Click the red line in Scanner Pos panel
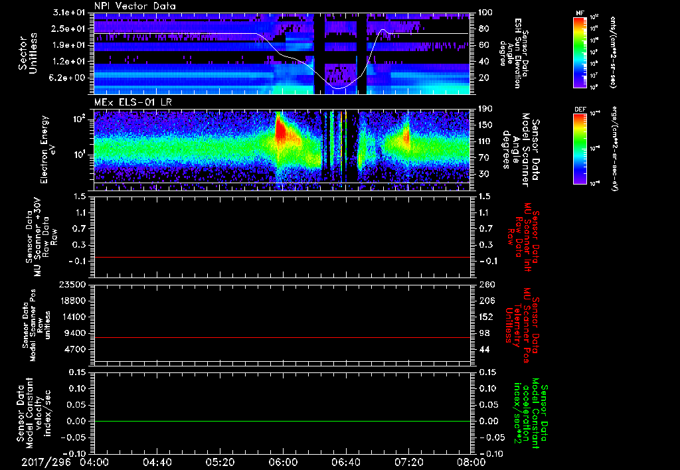Viewport: 680px width, 470px height. (x=282, y=337)
